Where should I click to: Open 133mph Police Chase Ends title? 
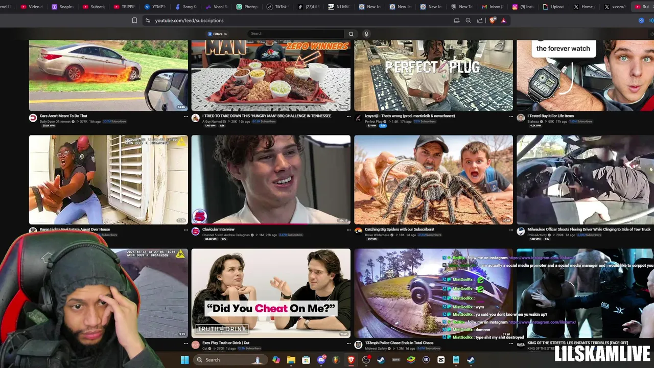399,343
